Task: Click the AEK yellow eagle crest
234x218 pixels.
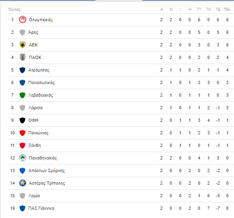Action: point(22,45)
